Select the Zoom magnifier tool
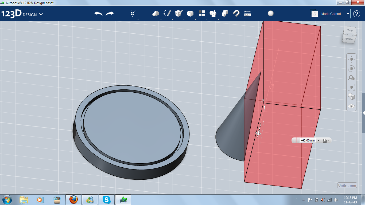This screenshot has height=205, width=365. 351,78
